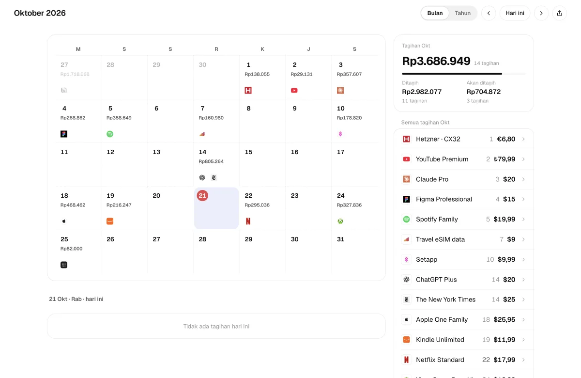This screenshot has height=378, width=581.
Task: Open Figma Professional row chevron
Action: point(523,199)
